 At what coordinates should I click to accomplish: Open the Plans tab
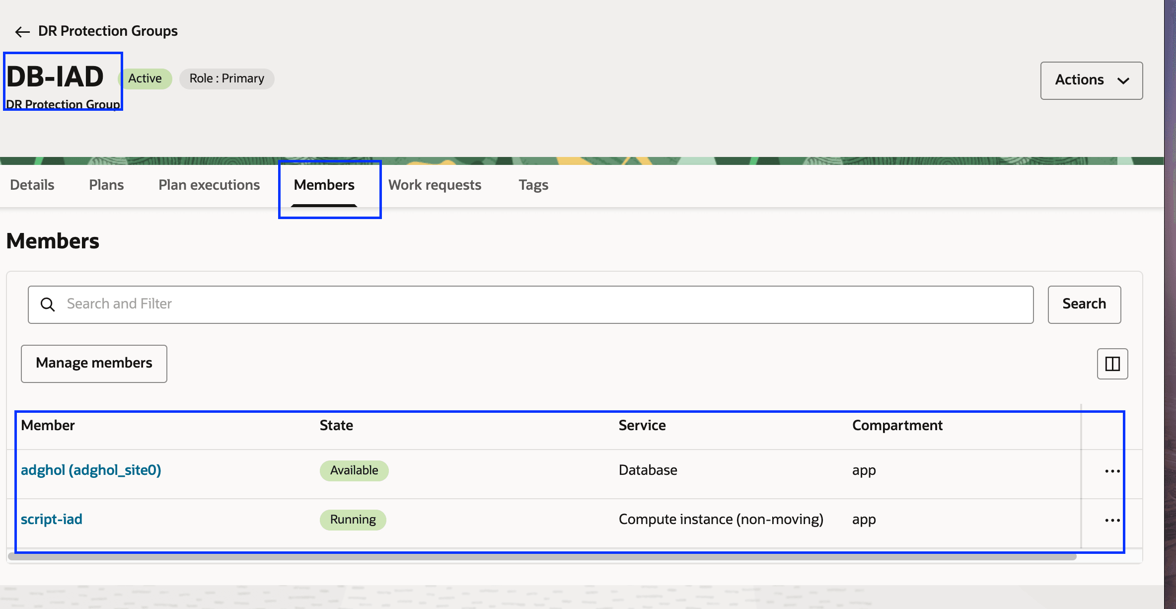[x=106, y=185]
